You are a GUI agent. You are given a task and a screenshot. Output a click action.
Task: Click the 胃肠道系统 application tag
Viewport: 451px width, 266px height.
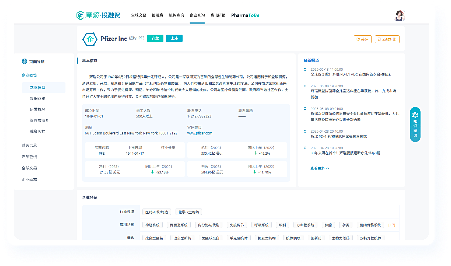[179, 225]
